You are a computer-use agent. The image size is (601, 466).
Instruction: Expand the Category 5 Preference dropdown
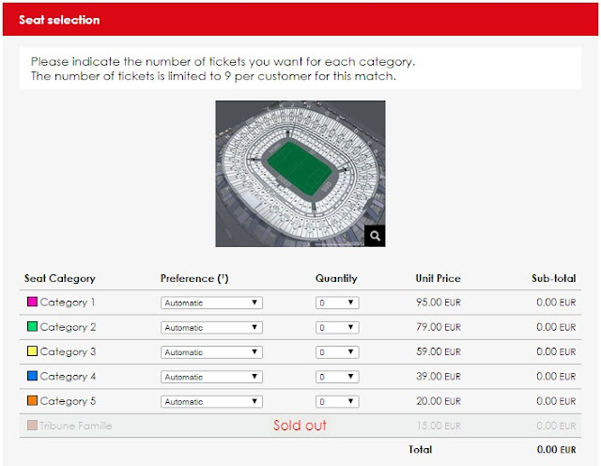click(x=211, y=401)
